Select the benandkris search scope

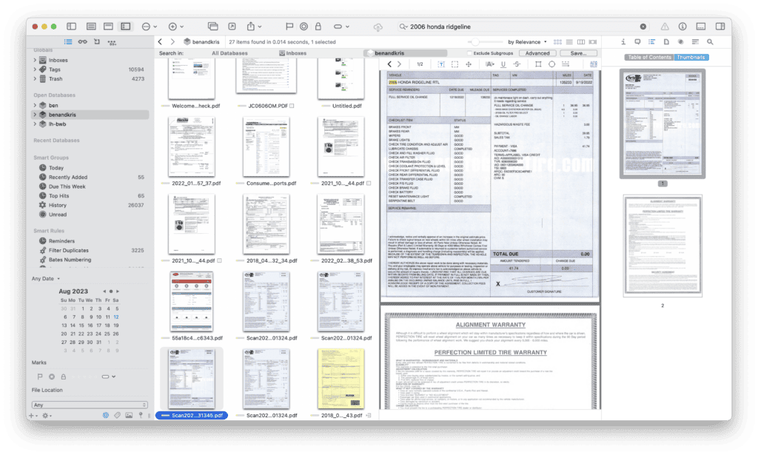click(406, 53)
